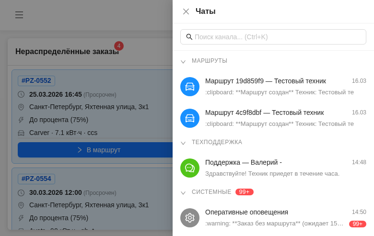Open order #PZ-0552 tag
Image resolution: width=374 pixels, height=236 pixels.
[36, 80]
